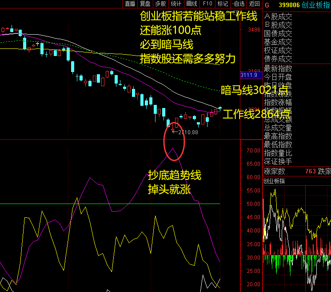Image resolution: width=331 pixels, height=292 pixels.
Task: Click the 指数量比 label
Action: pyautogui.click(x=278, y=153)
